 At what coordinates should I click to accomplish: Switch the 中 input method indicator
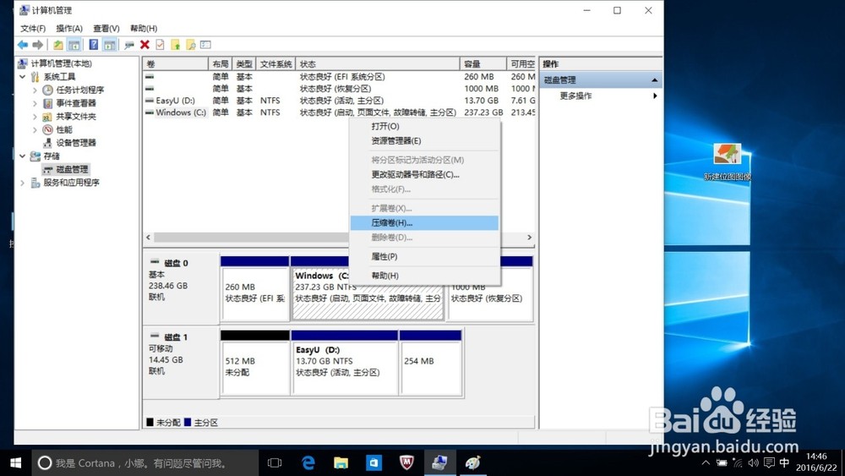[x=785, y=462]
